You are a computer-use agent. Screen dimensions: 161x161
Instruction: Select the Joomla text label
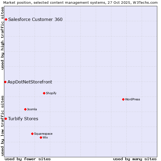point(32,109)
